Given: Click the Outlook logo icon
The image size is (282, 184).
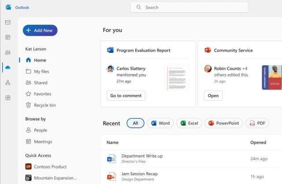Looking at the screenshot, I should 8,8.
